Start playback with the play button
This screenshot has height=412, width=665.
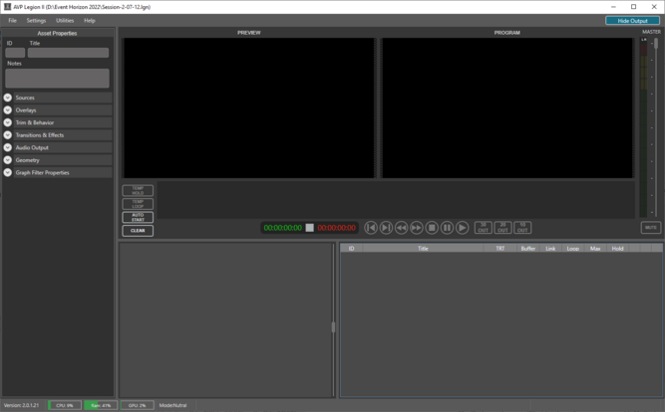pyautogui.click(x=463, y=228)
